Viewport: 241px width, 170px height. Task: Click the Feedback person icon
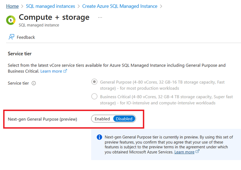pyautogui.click(x=12, y=37)
